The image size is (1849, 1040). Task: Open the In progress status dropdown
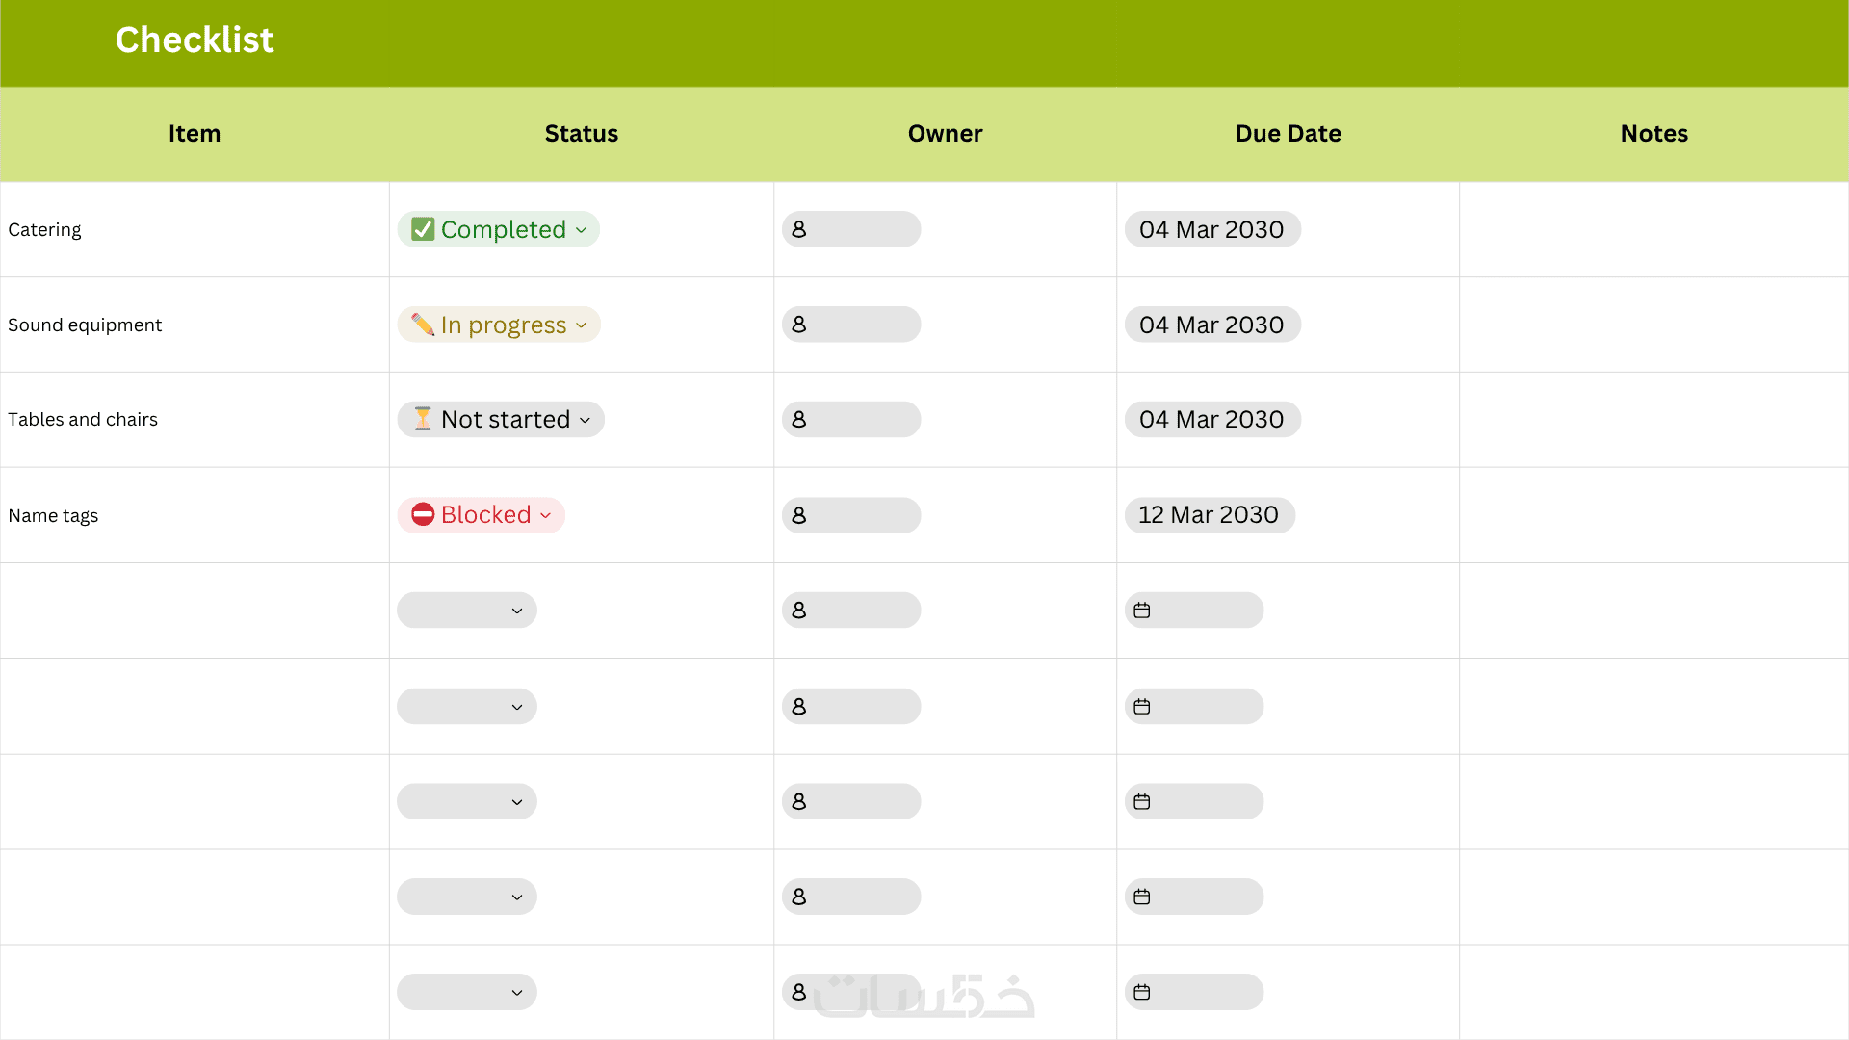coord(581,325)
